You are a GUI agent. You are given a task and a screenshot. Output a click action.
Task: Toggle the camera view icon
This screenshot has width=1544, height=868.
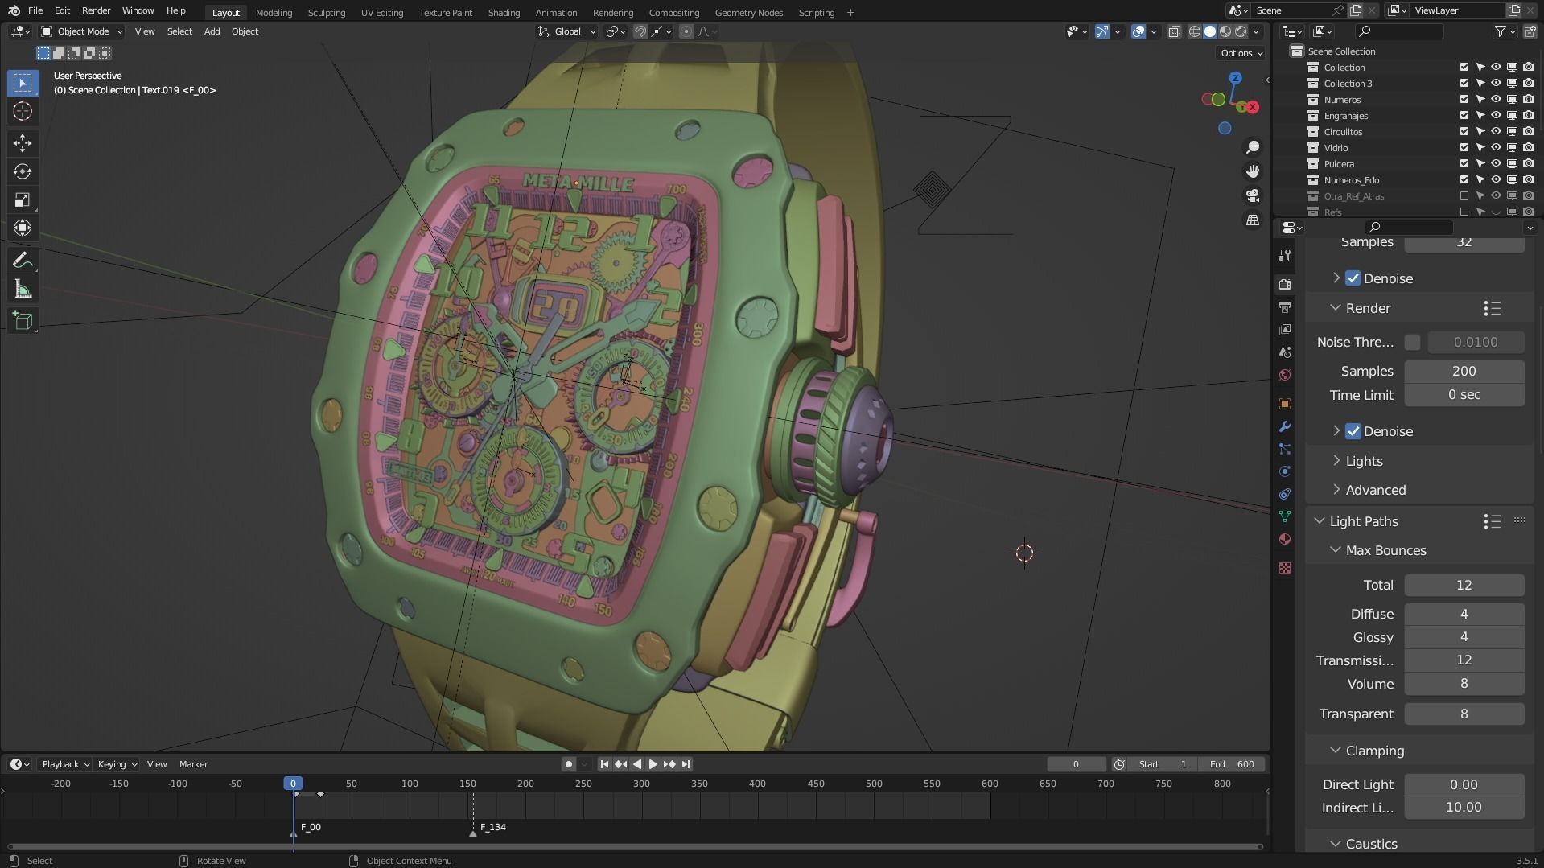1253,195
